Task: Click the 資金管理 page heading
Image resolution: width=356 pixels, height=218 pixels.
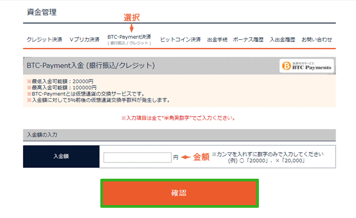Action: [42, 12]
